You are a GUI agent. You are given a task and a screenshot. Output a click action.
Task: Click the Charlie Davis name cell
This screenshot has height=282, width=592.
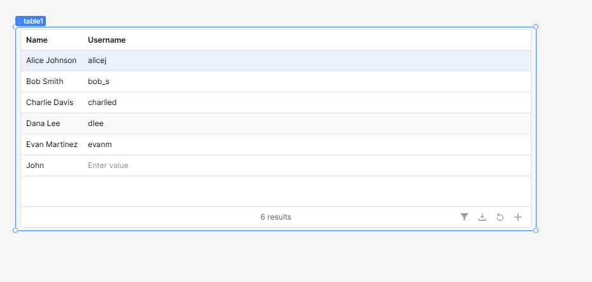coord(52,102)
